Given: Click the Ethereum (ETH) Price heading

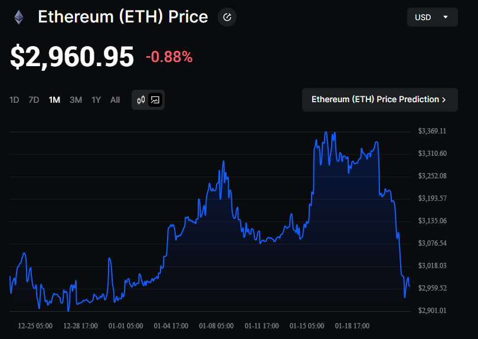Looking at the screenshot, I should click(123, 17).
